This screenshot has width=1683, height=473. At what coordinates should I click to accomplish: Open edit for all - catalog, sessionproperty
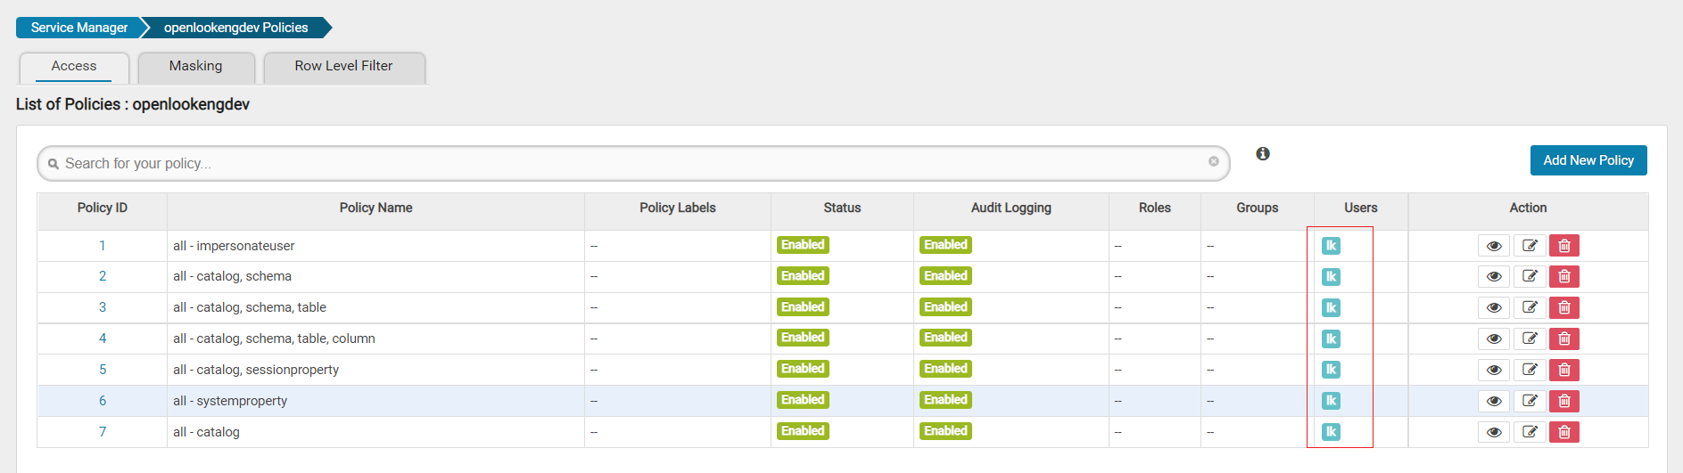point(1530,370)
